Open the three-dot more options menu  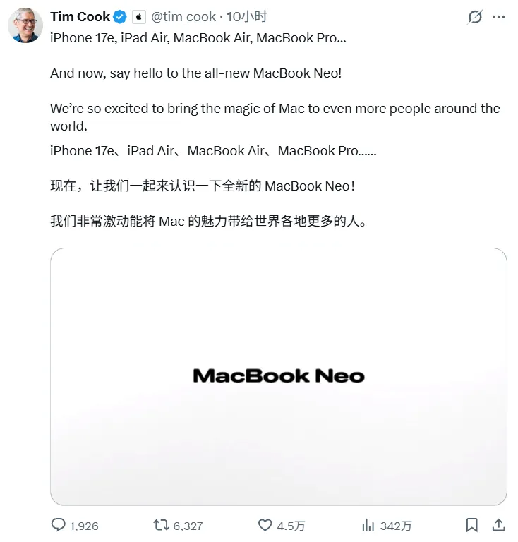[499, 17]
